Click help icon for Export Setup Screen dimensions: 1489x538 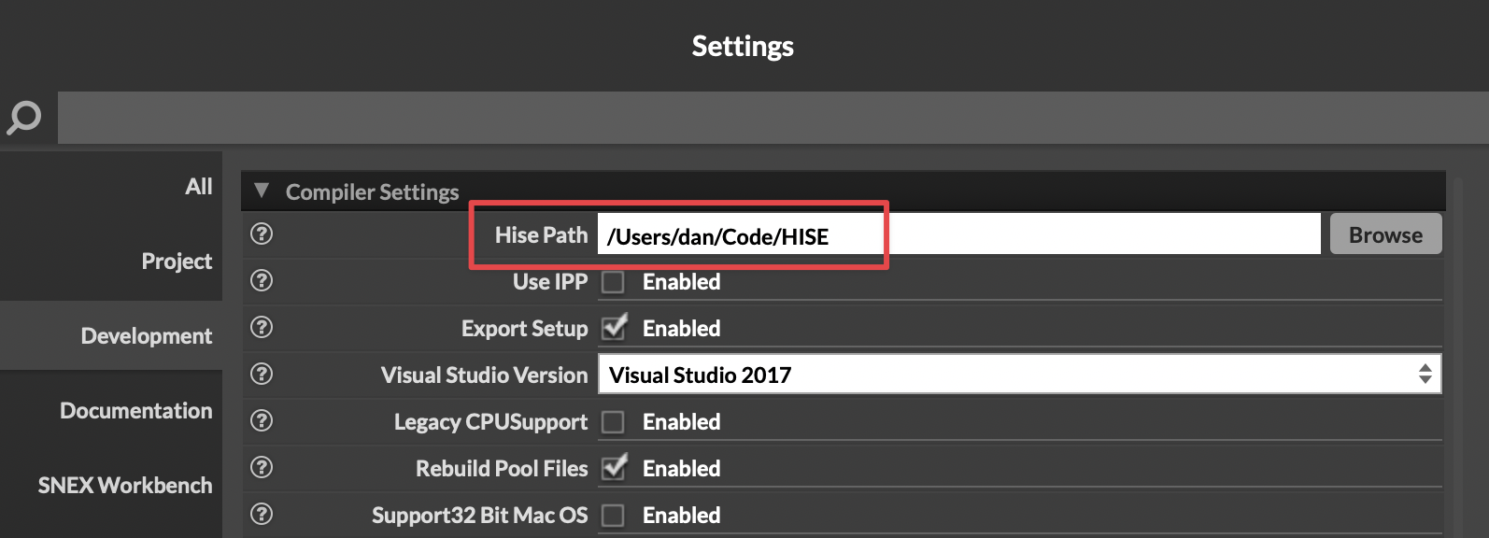(262, 327)
